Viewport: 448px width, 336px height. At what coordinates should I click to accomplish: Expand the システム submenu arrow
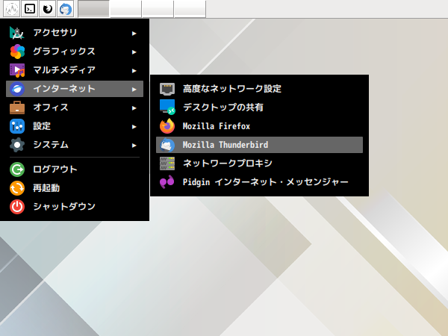(x=134, y=146)
